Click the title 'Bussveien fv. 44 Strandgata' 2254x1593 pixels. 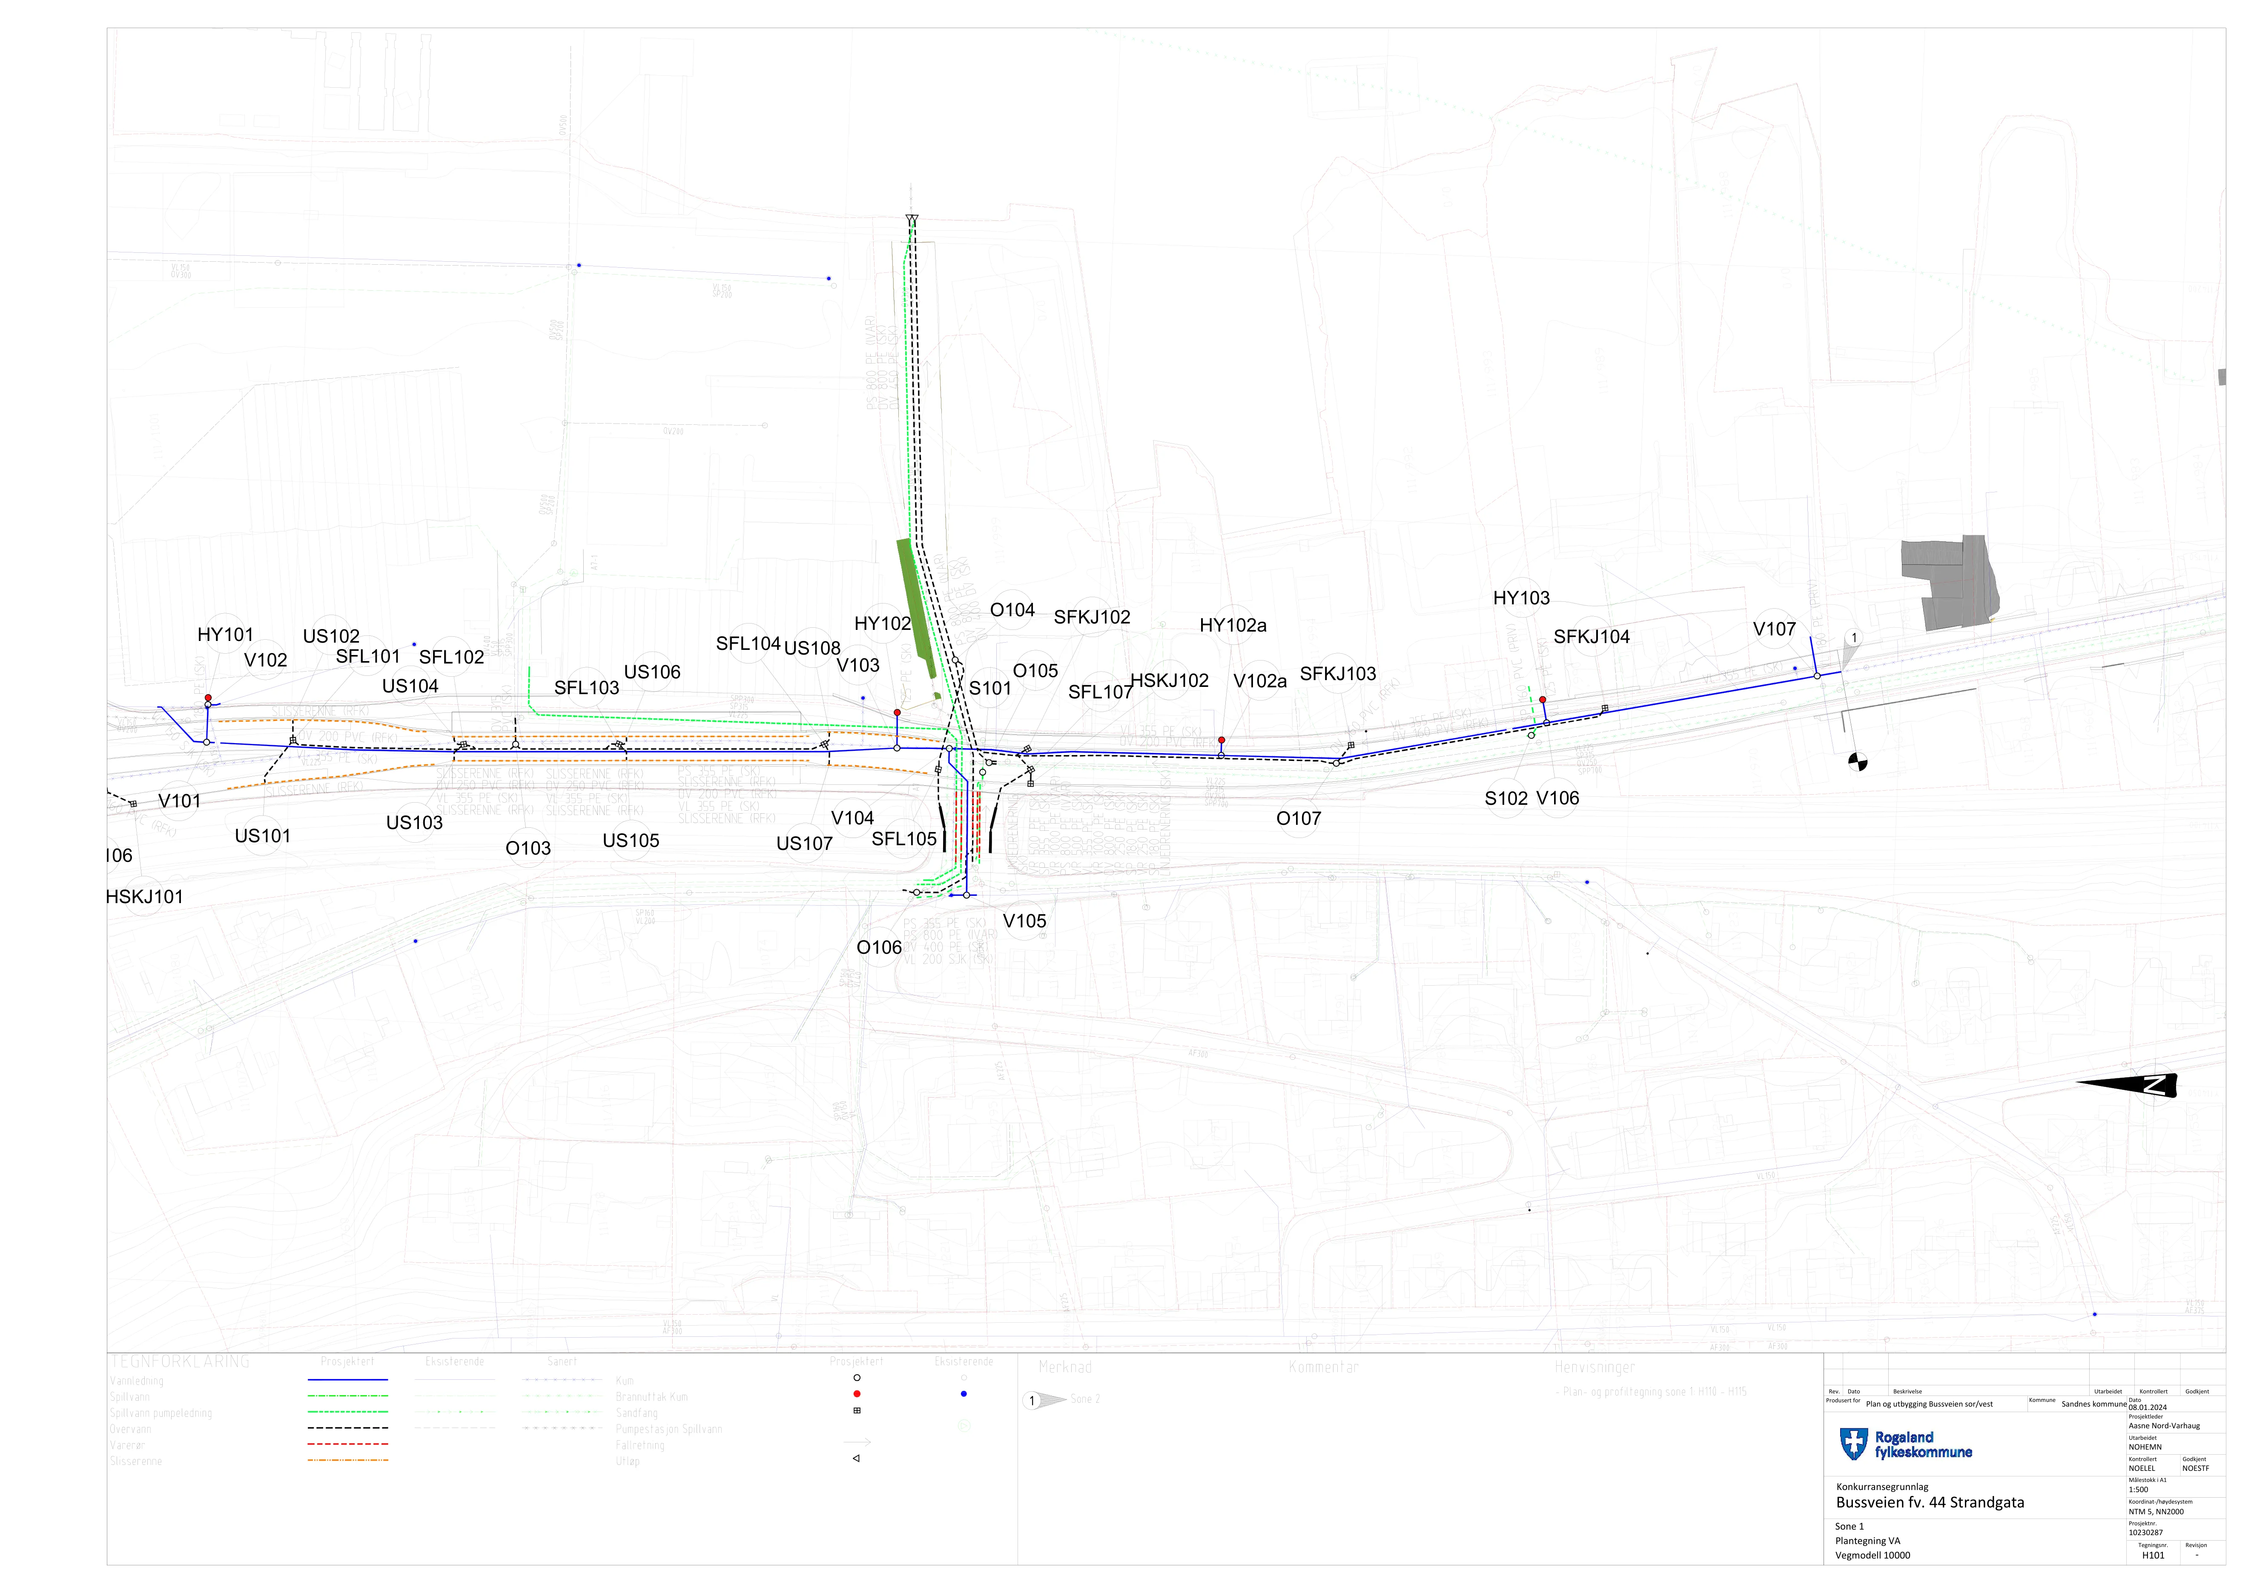pyautogui.click(x=1930, y=1503)
